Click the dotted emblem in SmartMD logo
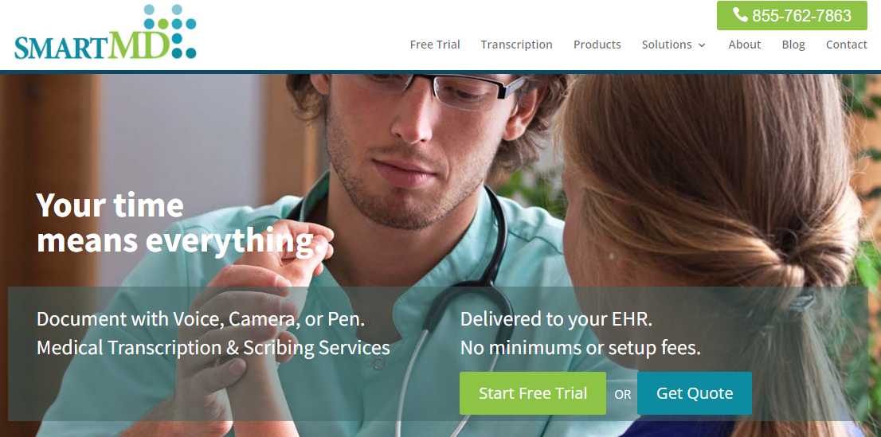This screenshot has height=437, width=881. (170, 31)
